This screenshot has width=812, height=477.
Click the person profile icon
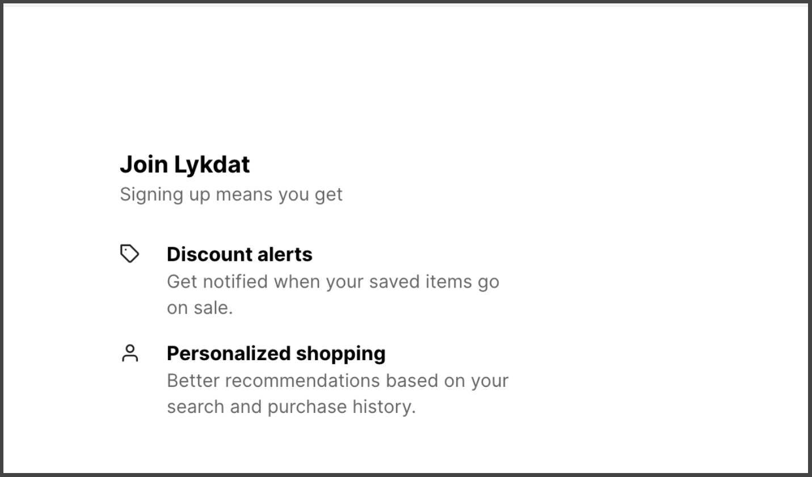130,353
